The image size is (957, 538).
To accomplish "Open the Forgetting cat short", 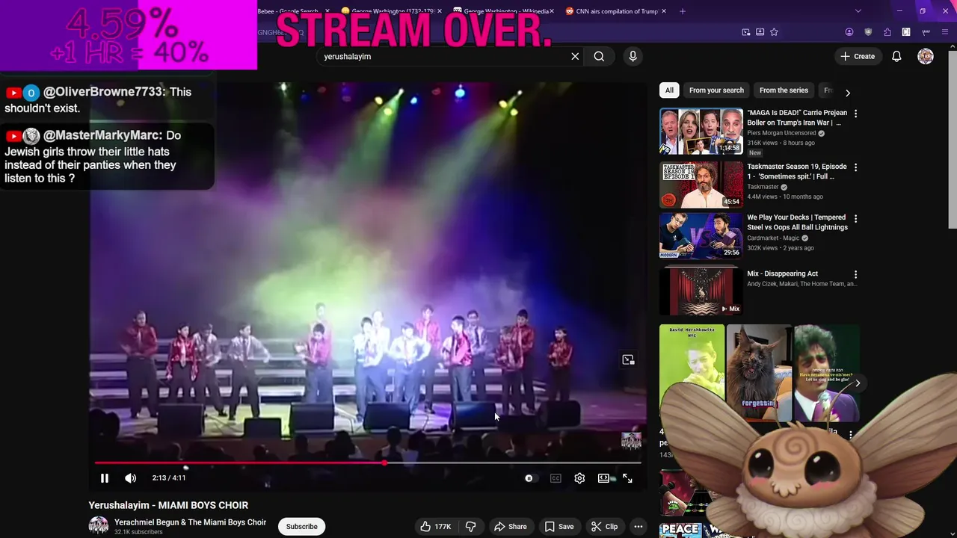I will pyautogui.click(x=759, y=373).
